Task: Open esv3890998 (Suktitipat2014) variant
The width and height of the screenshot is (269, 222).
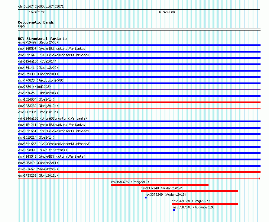Action: click(x=43, y=150)
